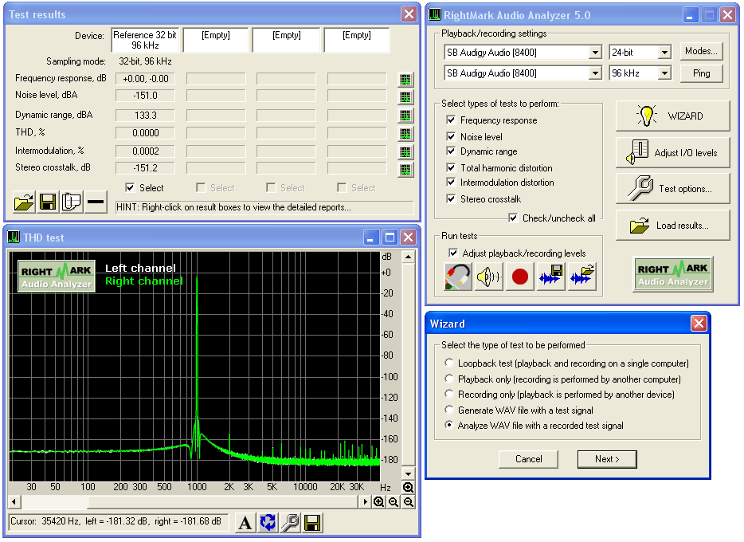The image size is (744, 542).
Task: Click the vertical zoom magnifier beside Hz
Action: (x=408, y=488)
